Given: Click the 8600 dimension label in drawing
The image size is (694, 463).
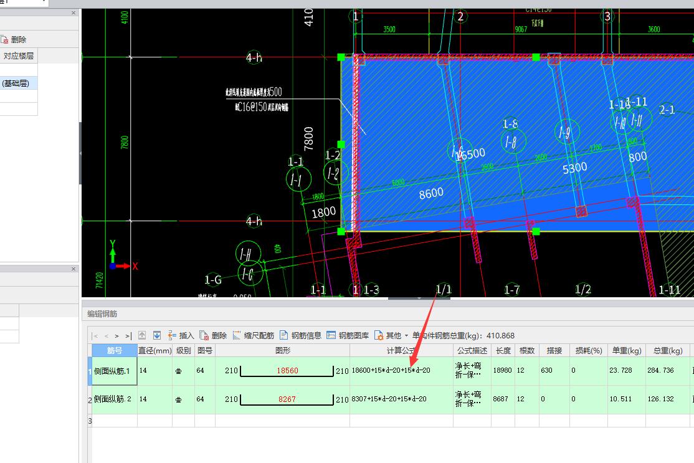Looking at the screenshot, I should coord(431,193).
